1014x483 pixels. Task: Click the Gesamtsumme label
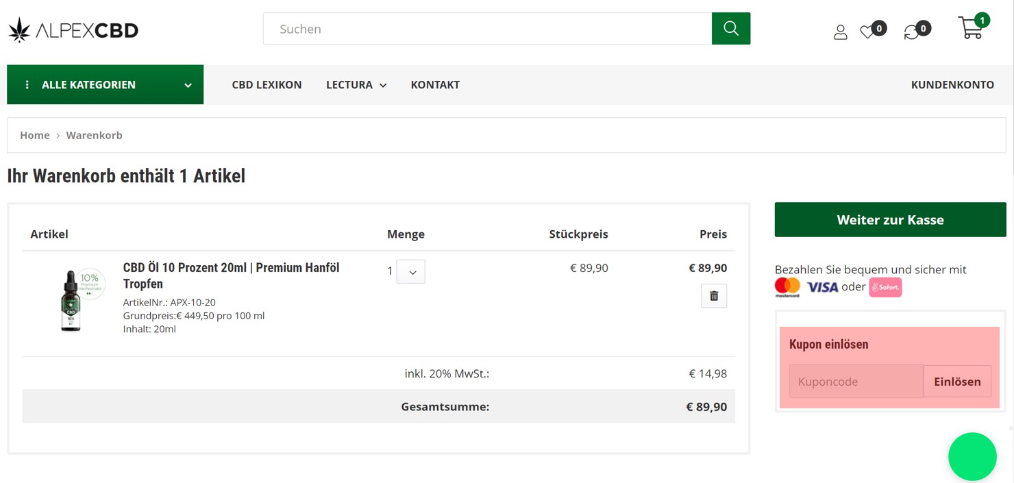[445, 407]
